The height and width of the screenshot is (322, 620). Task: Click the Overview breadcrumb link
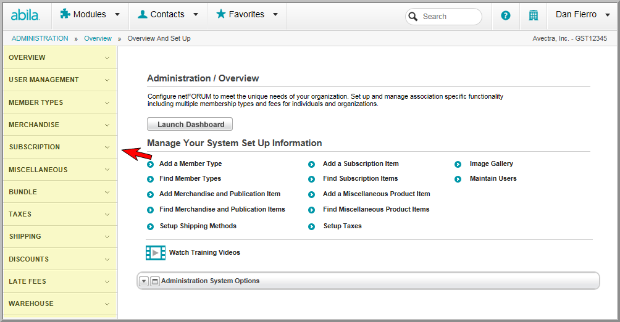coord(98,38)
